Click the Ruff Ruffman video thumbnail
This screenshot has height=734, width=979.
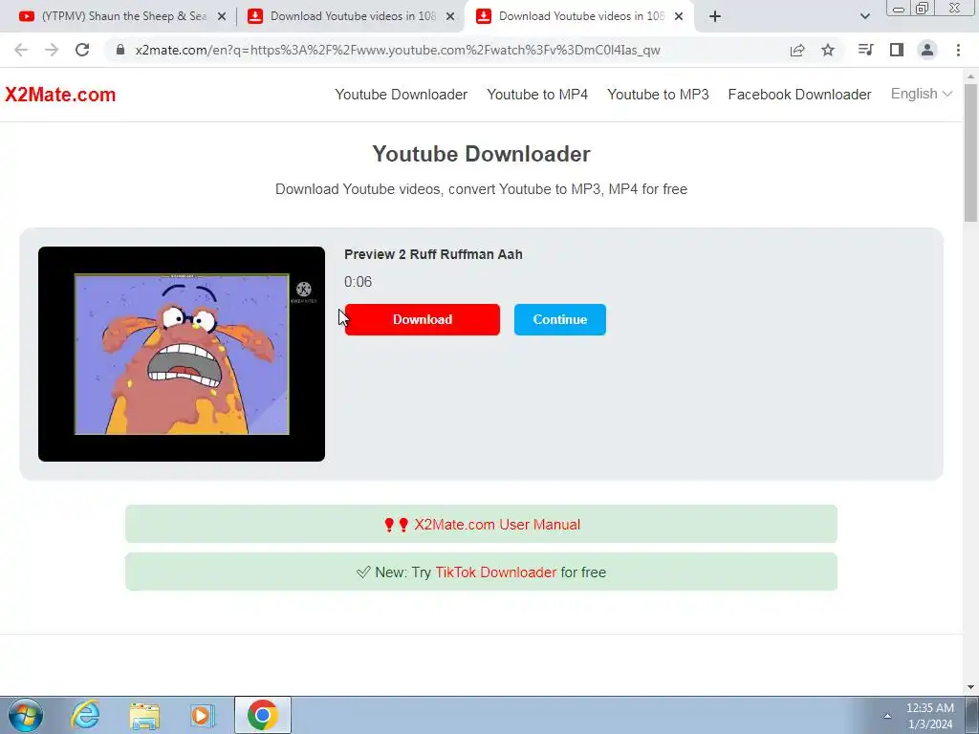182,354
